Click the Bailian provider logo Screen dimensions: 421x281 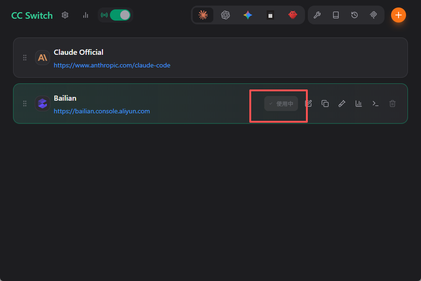click(43, 104)
